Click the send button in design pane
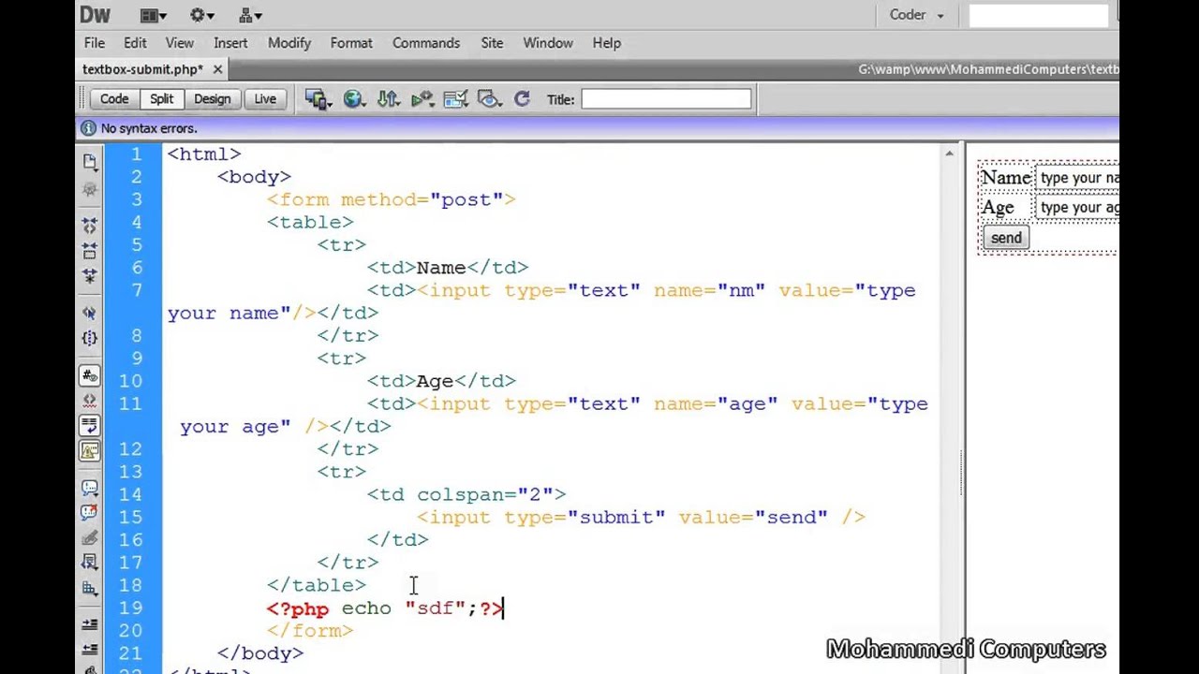 point(1006,238)
